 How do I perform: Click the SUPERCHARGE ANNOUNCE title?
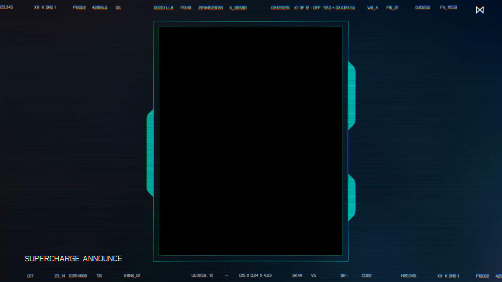(x=73, y=258)
